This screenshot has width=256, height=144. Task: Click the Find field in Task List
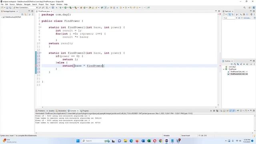pos(229,18)
